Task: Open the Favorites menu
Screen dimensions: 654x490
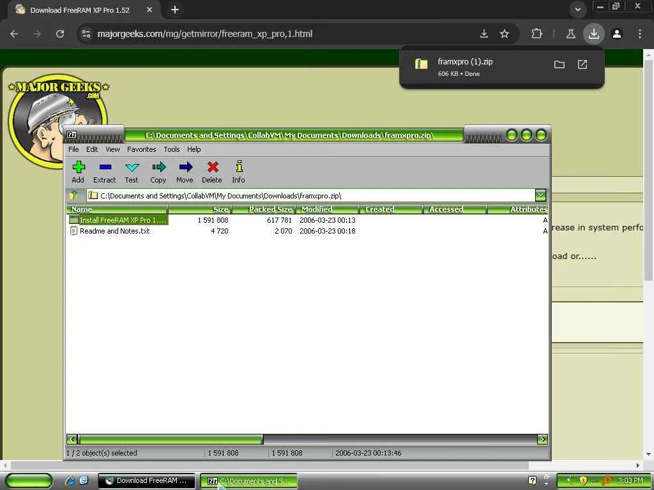Action: (141, 149)
